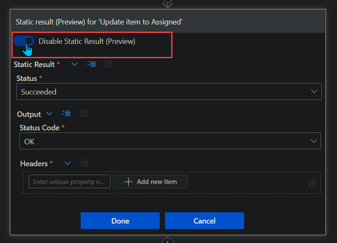Open the Status Code dropdown showing OK

(170, 141)
